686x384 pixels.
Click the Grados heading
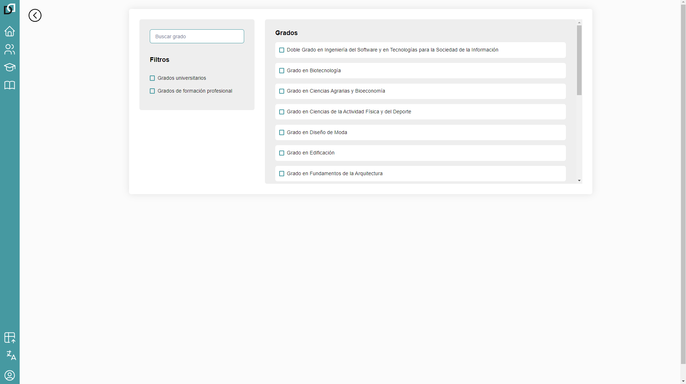point(286,33)
